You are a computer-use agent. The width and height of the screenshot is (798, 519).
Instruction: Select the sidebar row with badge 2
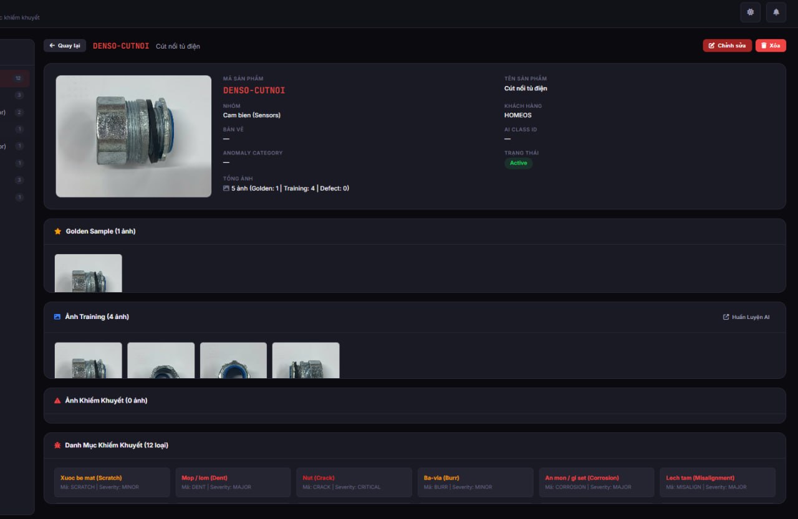click(14, 112)
